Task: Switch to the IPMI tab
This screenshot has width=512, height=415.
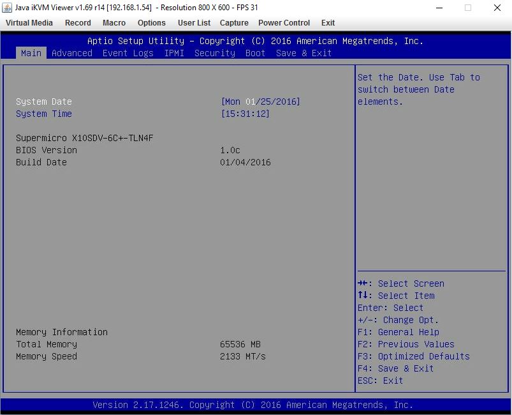Action: click(x=174, y=53)
